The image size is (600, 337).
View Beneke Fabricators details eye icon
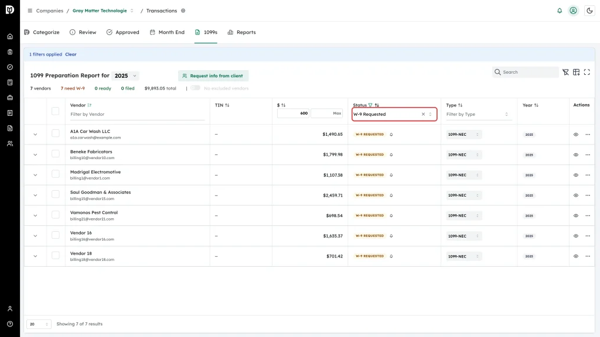click(x=576, y=154)
